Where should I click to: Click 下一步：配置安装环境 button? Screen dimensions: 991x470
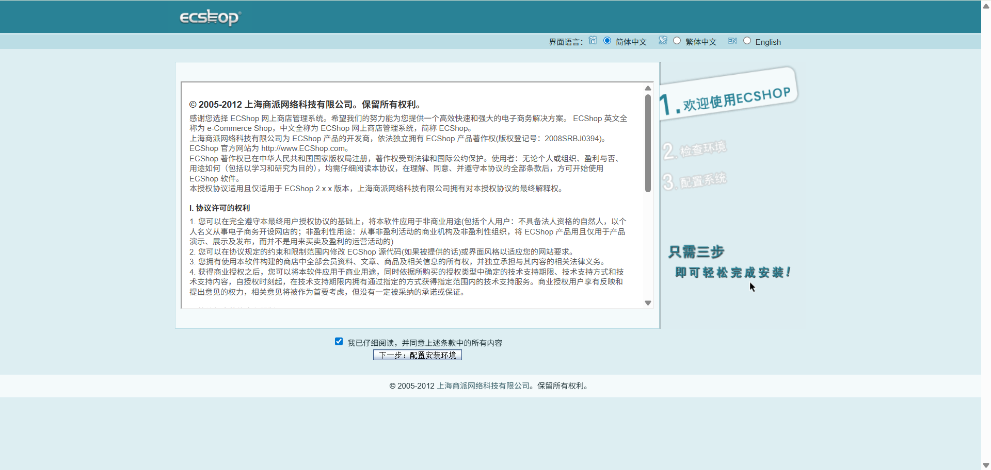(418, 355)
